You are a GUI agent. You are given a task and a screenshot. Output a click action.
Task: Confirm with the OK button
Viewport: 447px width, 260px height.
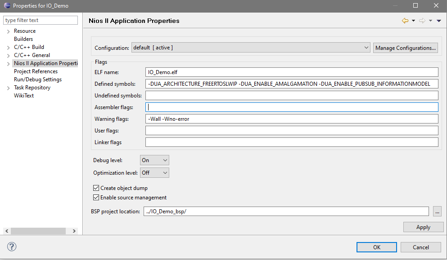(376, 247)
